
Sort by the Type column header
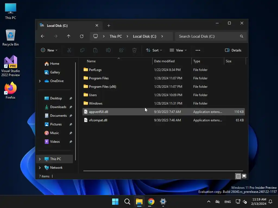(x=208, y=61)
